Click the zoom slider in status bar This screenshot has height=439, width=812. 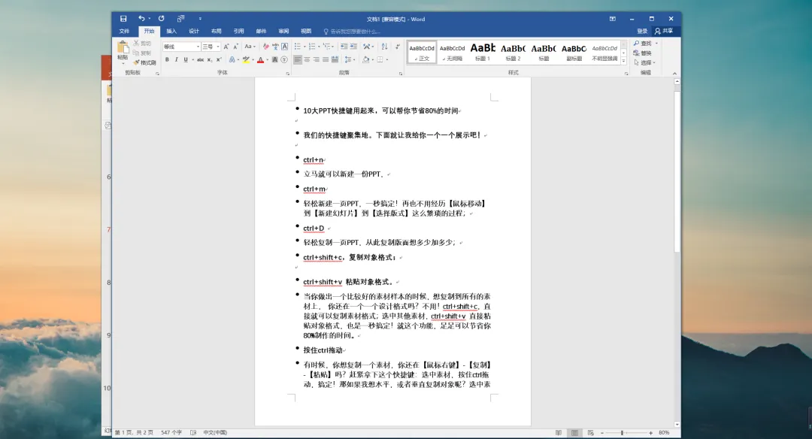626,433
